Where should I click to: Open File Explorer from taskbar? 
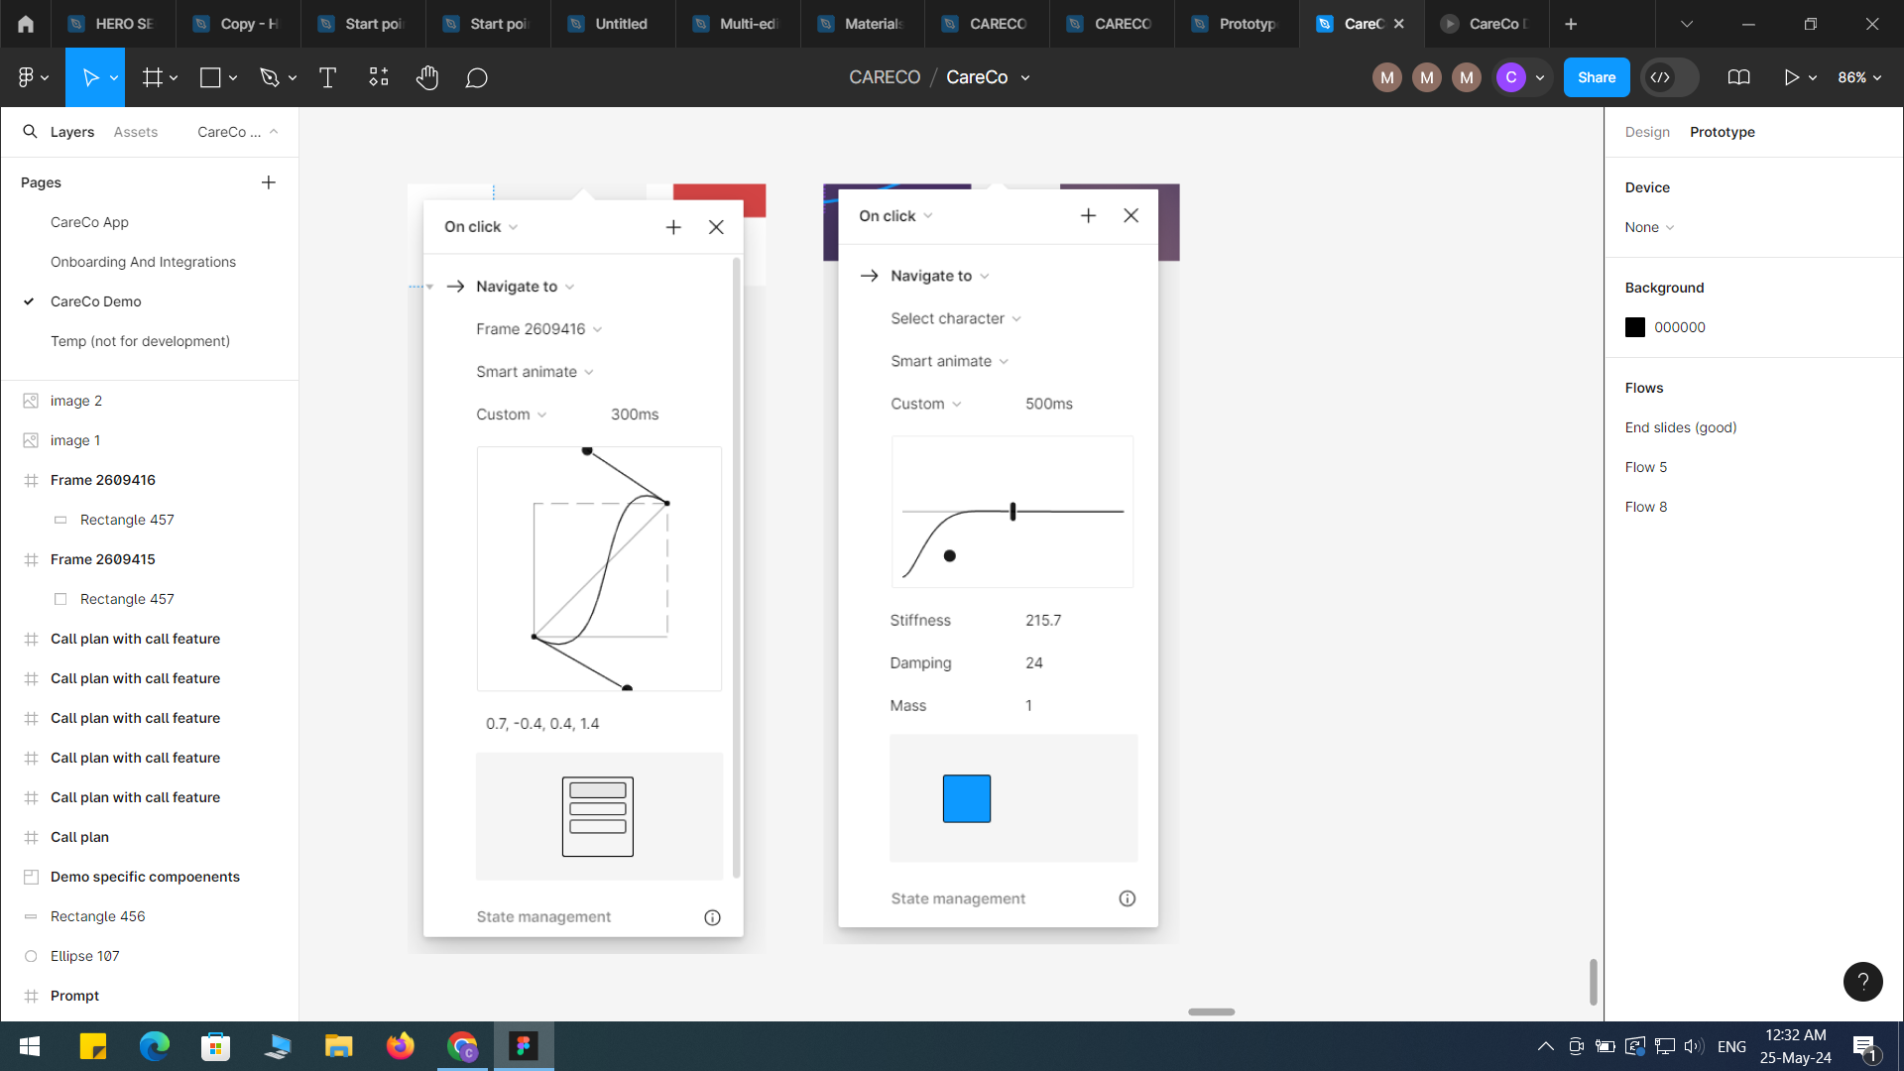pos(338,1046)
